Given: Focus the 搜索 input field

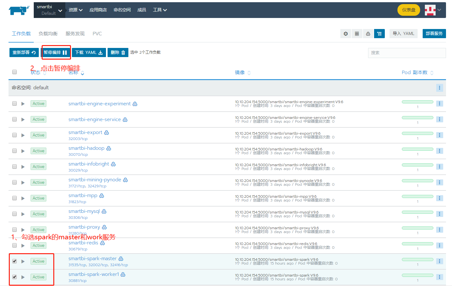Looking at the screenshot, I should point(407,53).
